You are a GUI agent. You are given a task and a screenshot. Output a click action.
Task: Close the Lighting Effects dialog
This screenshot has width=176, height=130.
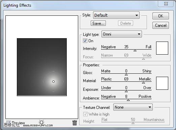166,4
